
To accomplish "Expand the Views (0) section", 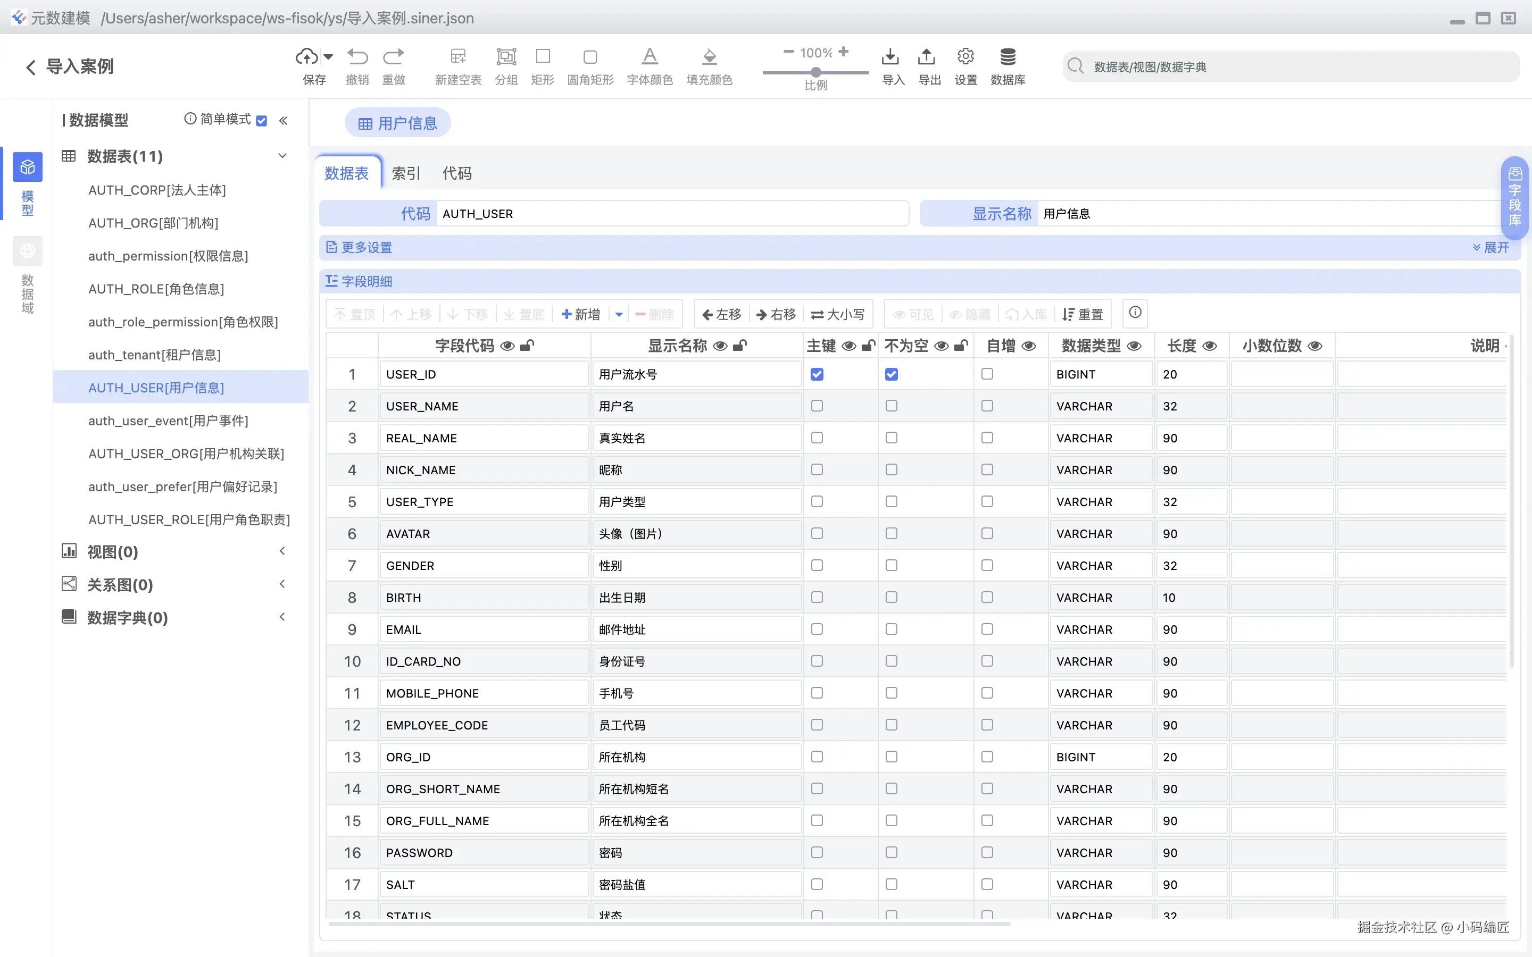I will (x=282, y=551).
